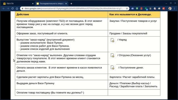Image resolution: width=178 pixels, height=100 pixels.
Task: Click the / Поступление денег text
Action: click(x=131, y=68)
